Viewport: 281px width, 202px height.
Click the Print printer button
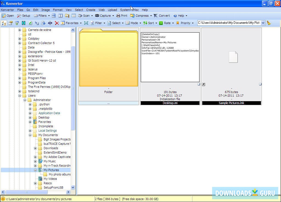122,16
